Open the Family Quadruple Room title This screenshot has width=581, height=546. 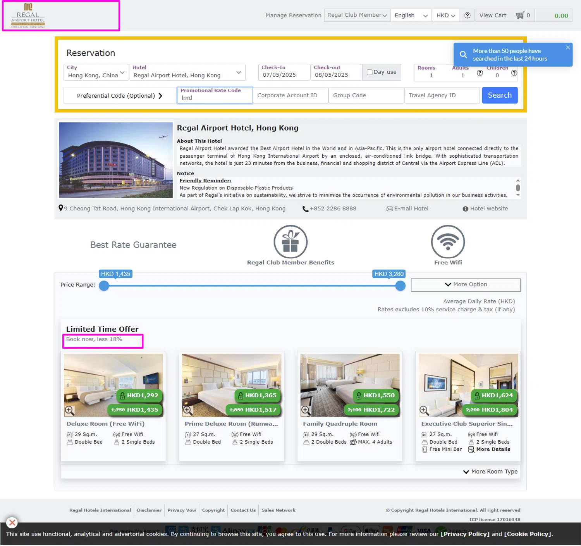pos(340,424)
